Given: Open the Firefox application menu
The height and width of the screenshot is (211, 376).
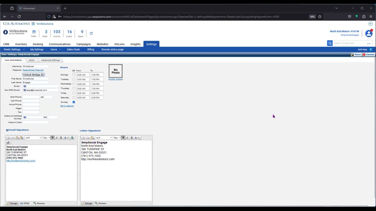Looking at the screenshot, I should (371, 16).
